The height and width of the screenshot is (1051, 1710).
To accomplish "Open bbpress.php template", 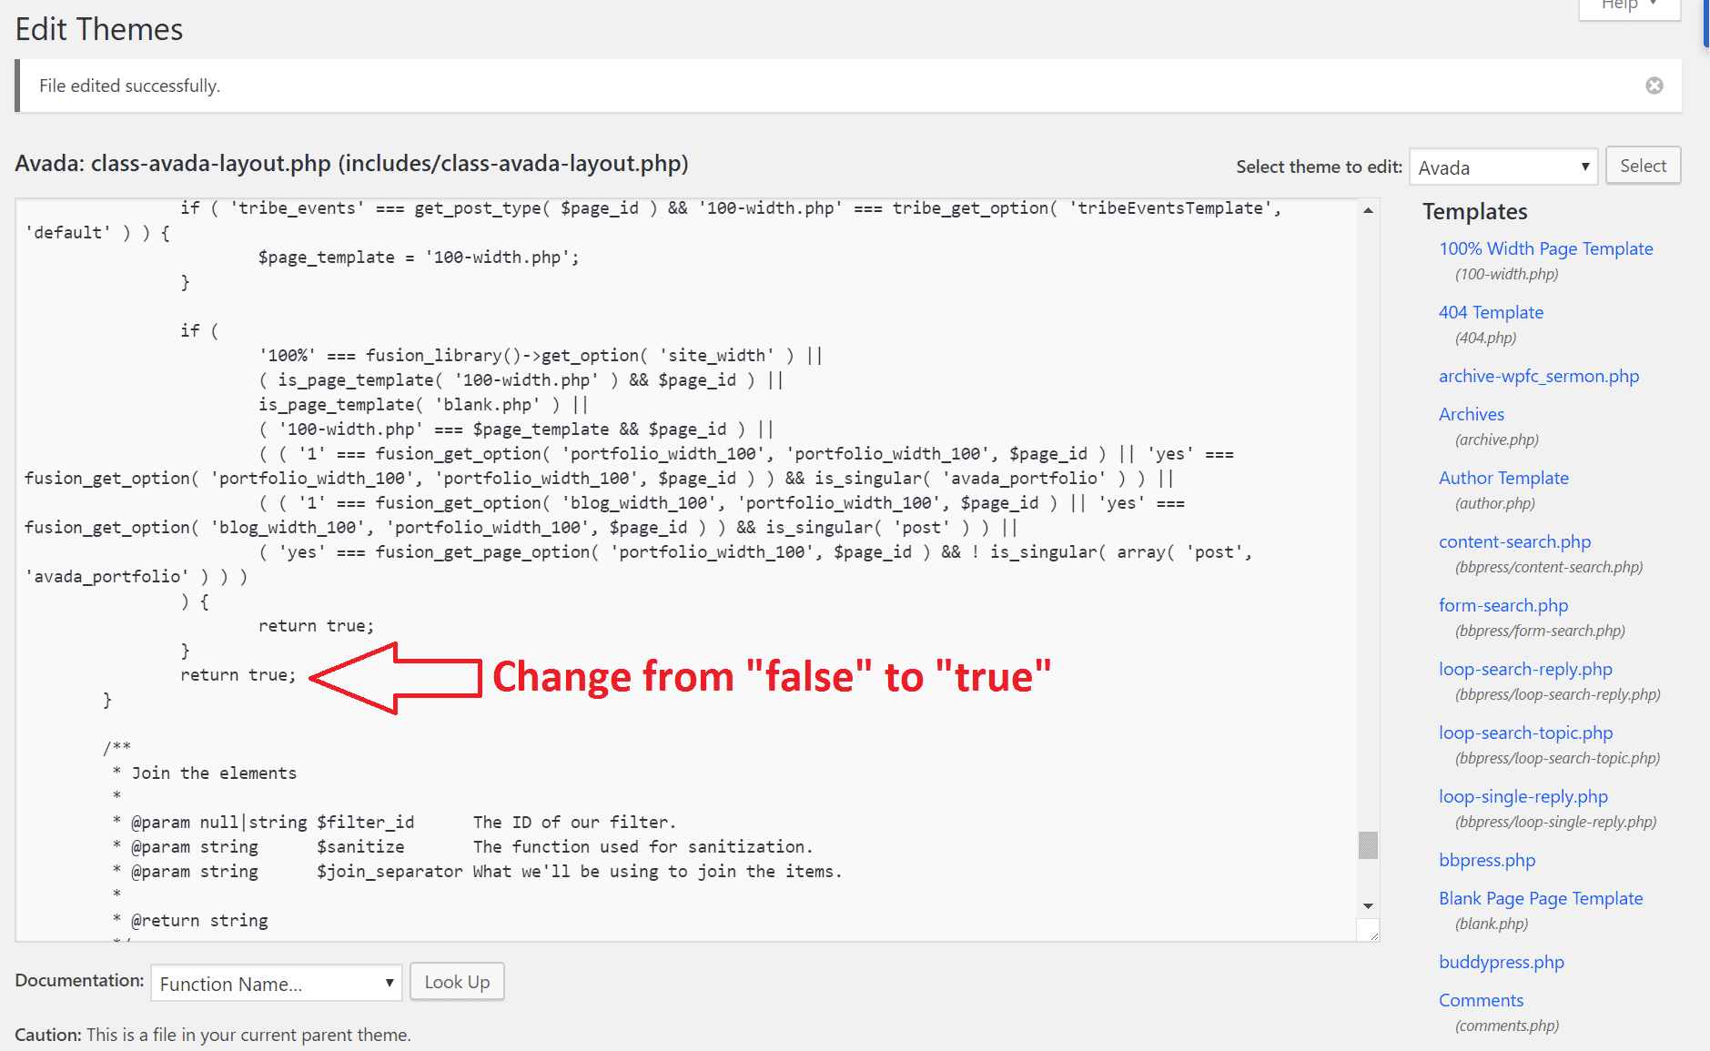I will tap(1487, 860).
